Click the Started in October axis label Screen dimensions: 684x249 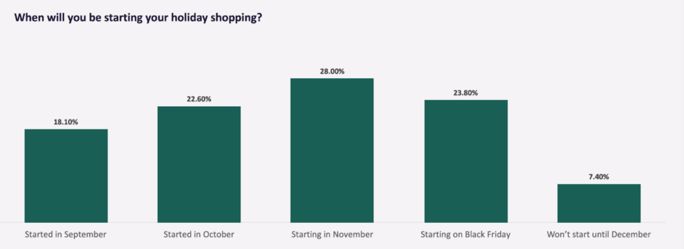[199, 234]
